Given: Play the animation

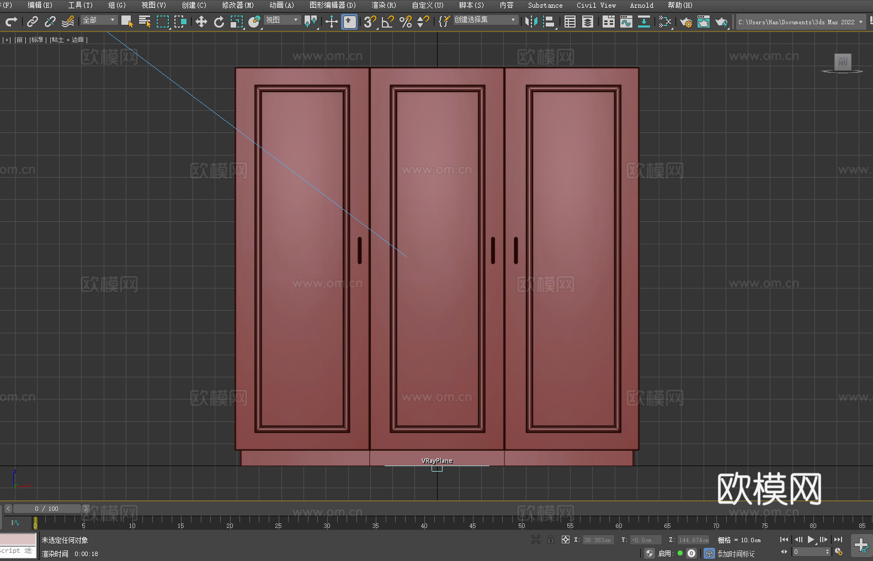Looking at the screenshot, I should click(811, 539).
